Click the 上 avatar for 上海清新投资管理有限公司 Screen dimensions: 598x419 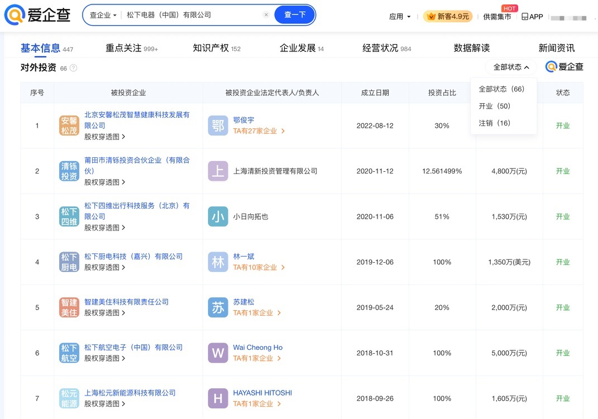tap(218, 171)
